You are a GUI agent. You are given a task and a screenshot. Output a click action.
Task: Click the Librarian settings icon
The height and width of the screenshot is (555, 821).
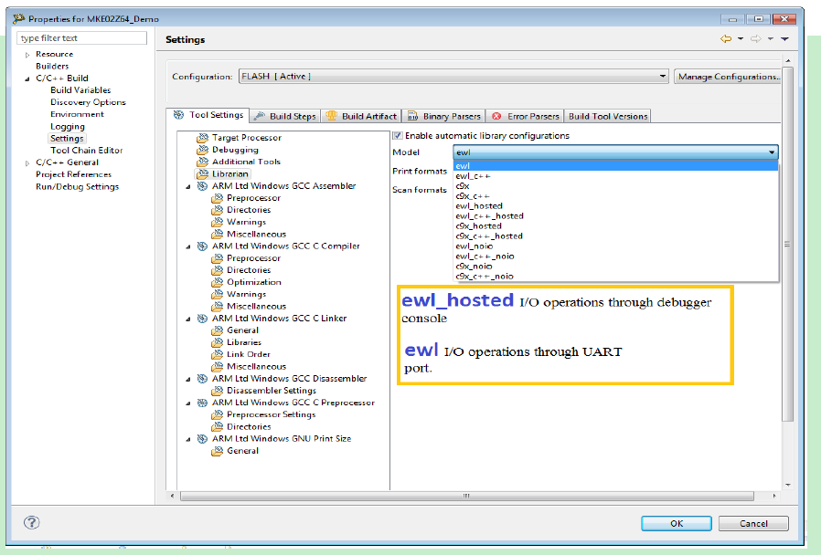202,174
